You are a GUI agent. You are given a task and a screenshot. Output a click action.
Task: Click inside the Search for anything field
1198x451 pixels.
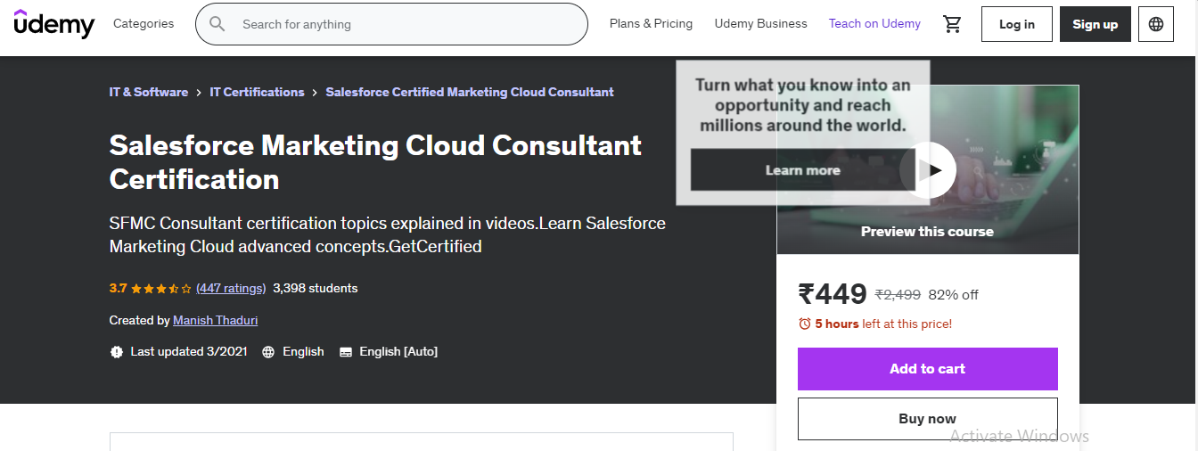coord(401,24)
